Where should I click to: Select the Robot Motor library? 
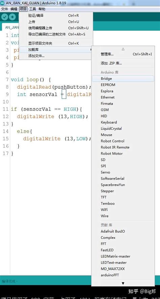123,153
